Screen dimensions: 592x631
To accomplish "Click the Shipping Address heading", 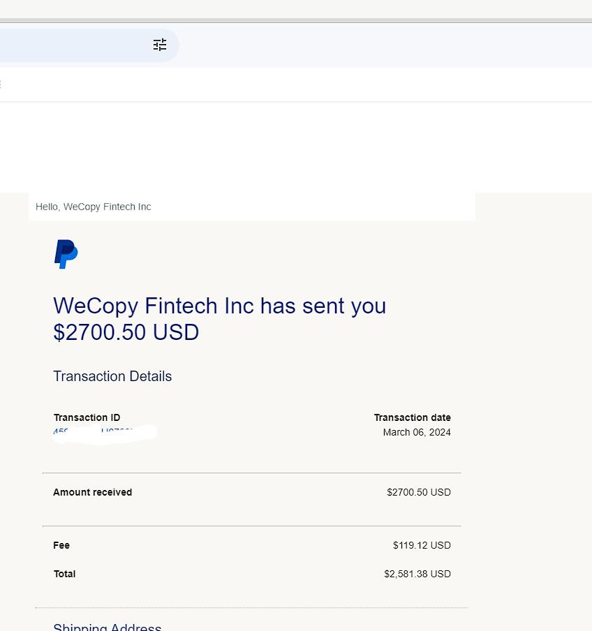I will click(108, 627).
